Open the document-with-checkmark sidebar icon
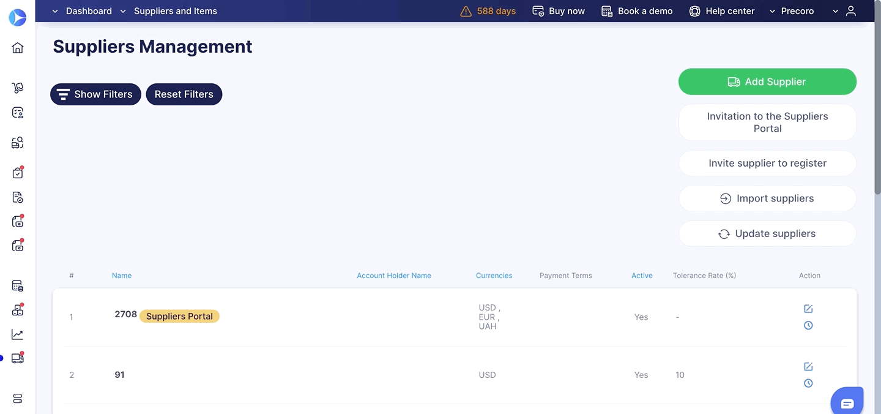The height and width of the screenshot is (414, 881). click(18, 197)
